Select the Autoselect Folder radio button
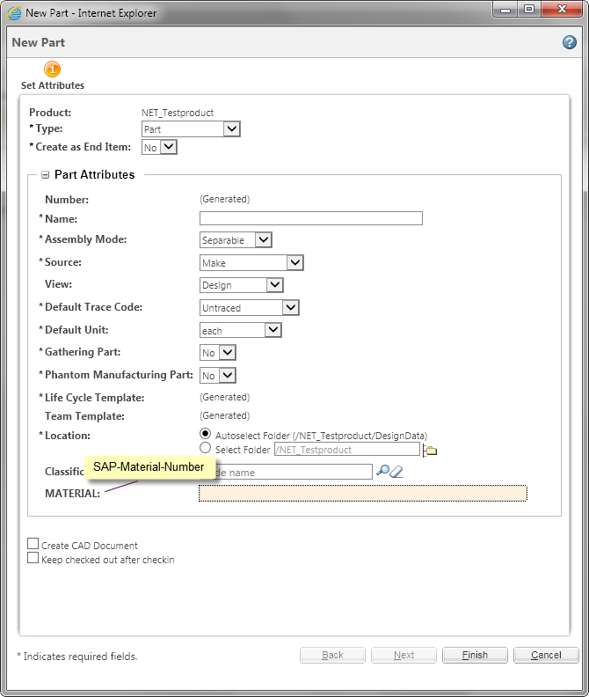 [205, 433]
